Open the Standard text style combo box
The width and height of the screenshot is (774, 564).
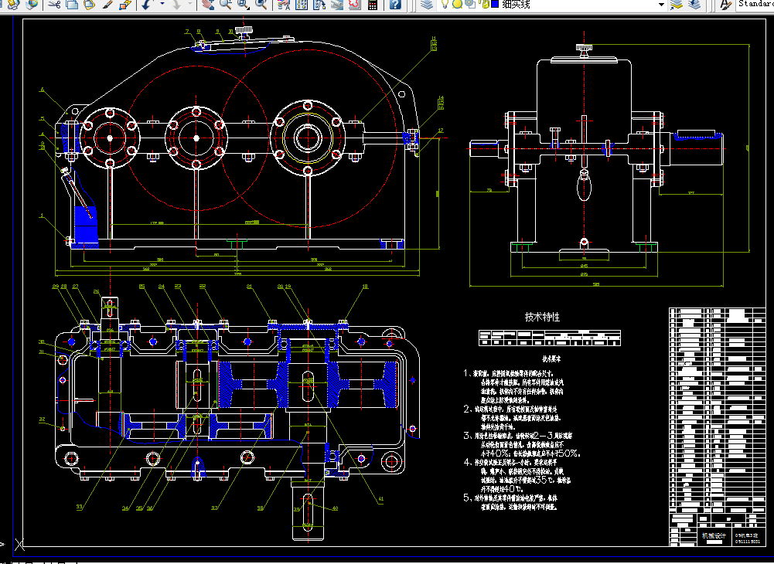pyautogui.click(x=755, y=4)
